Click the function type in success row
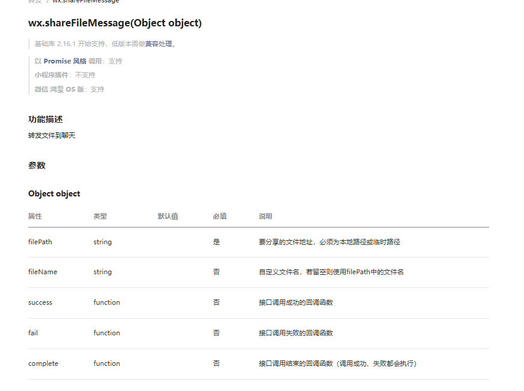The image size is (524, 391). pyautogui.click(x=107, y=302)
